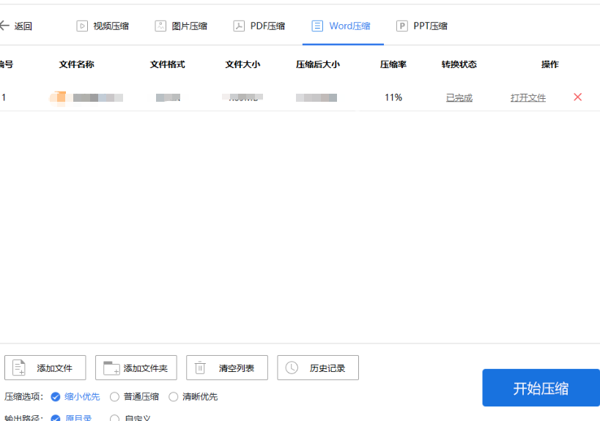This screenshot has height=421, width=600.
Task: Click the 压缩率 column header
Action: [393, 64]
